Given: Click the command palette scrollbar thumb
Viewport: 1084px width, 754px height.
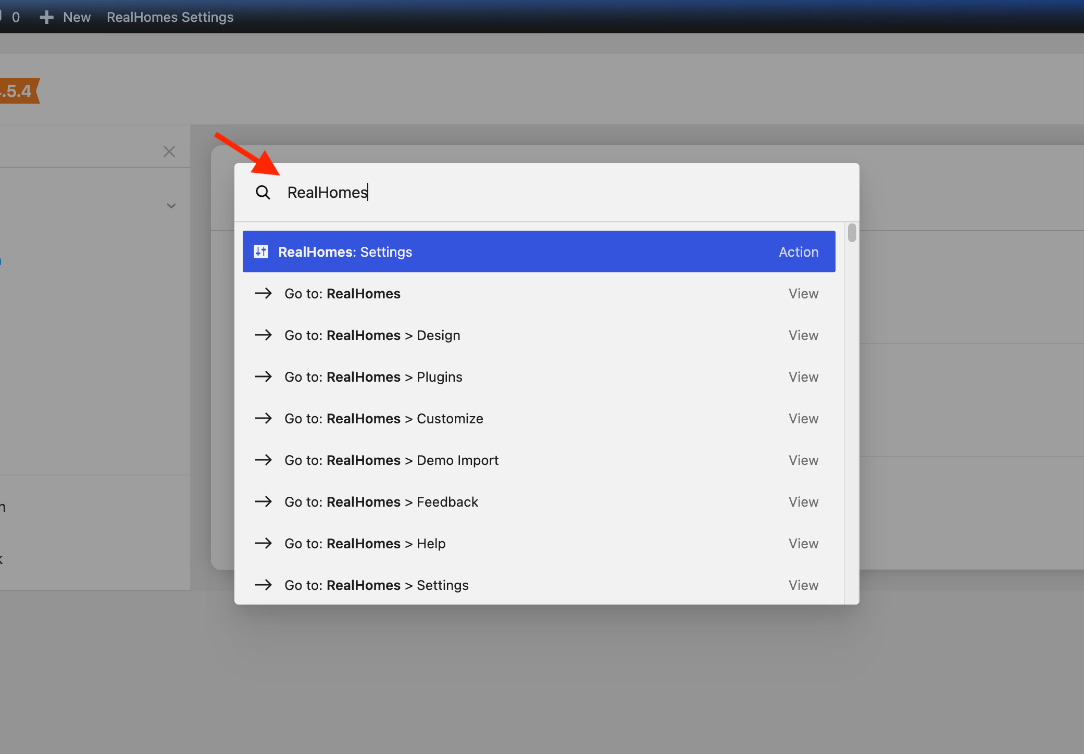Looking at the screenshot, I should point(852,232).
